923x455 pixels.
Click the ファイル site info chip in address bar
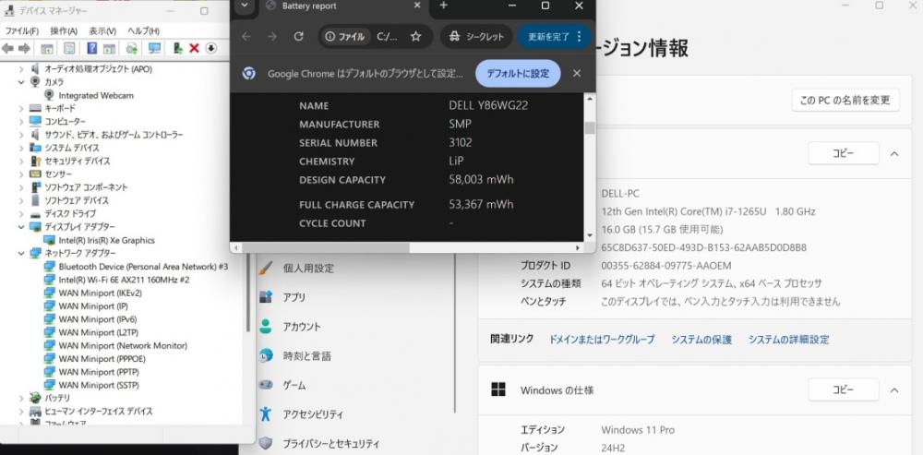[x=346, y=37]
